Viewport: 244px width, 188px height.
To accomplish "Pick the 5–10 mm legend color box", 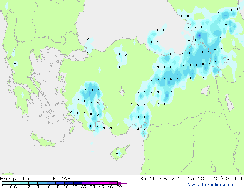I will point(42,183).
